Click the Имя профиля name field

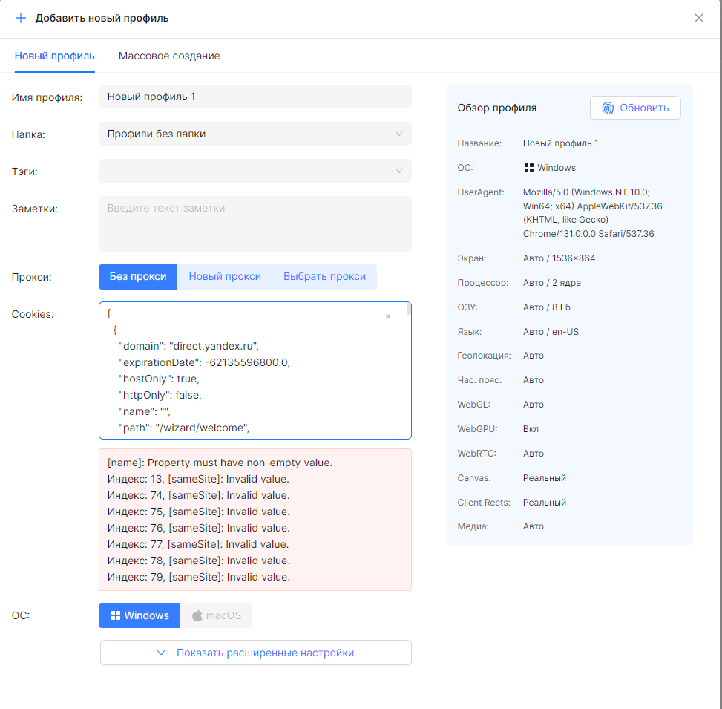pyautogui.click(x=255, y=97)
